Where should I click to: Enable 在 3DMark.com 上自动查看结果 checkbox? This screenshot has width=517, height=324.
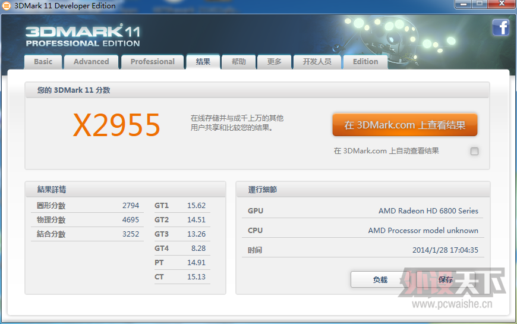[x=474, y=151]
